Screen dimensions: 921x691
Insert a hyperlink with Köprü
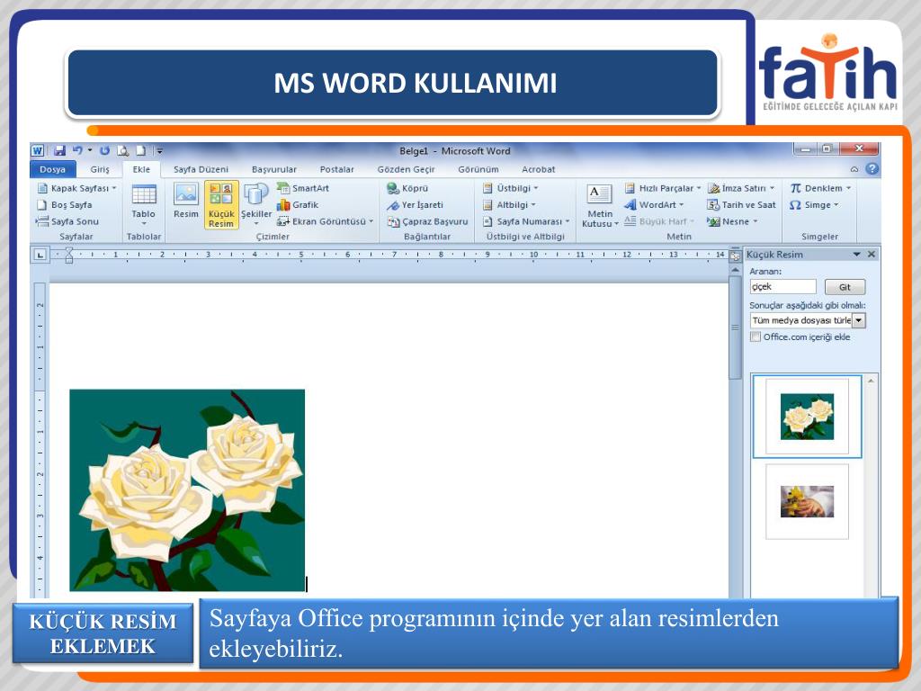pos(407,188)
